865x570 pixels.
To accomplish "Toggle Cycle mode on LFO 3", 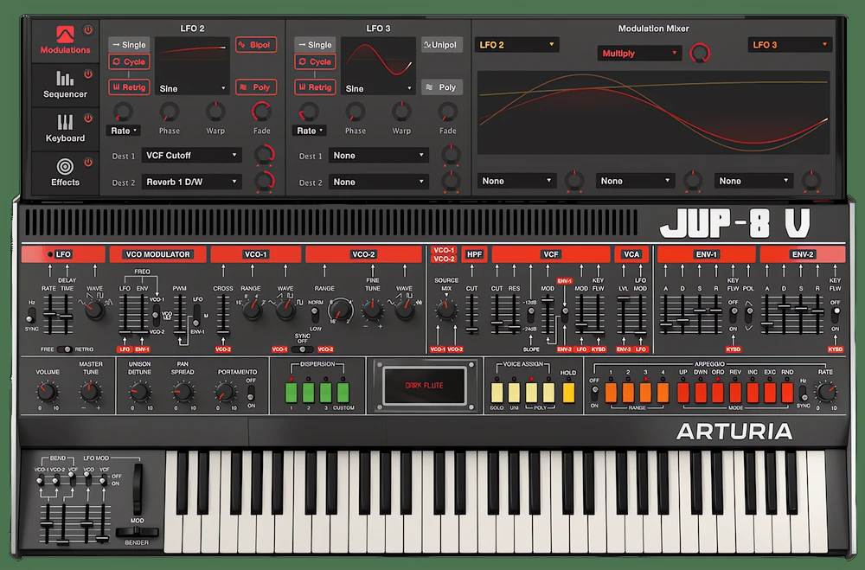I will [315, 61].
